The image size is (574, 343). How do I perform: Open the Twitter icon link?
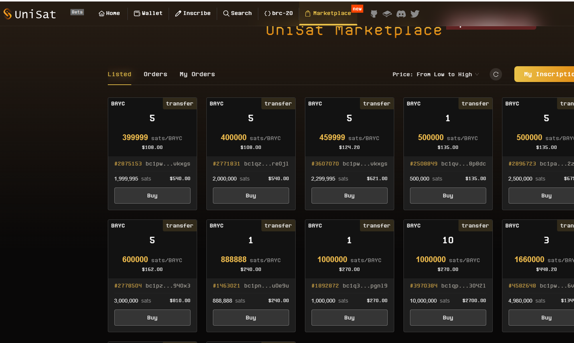[x=415, y=14]
